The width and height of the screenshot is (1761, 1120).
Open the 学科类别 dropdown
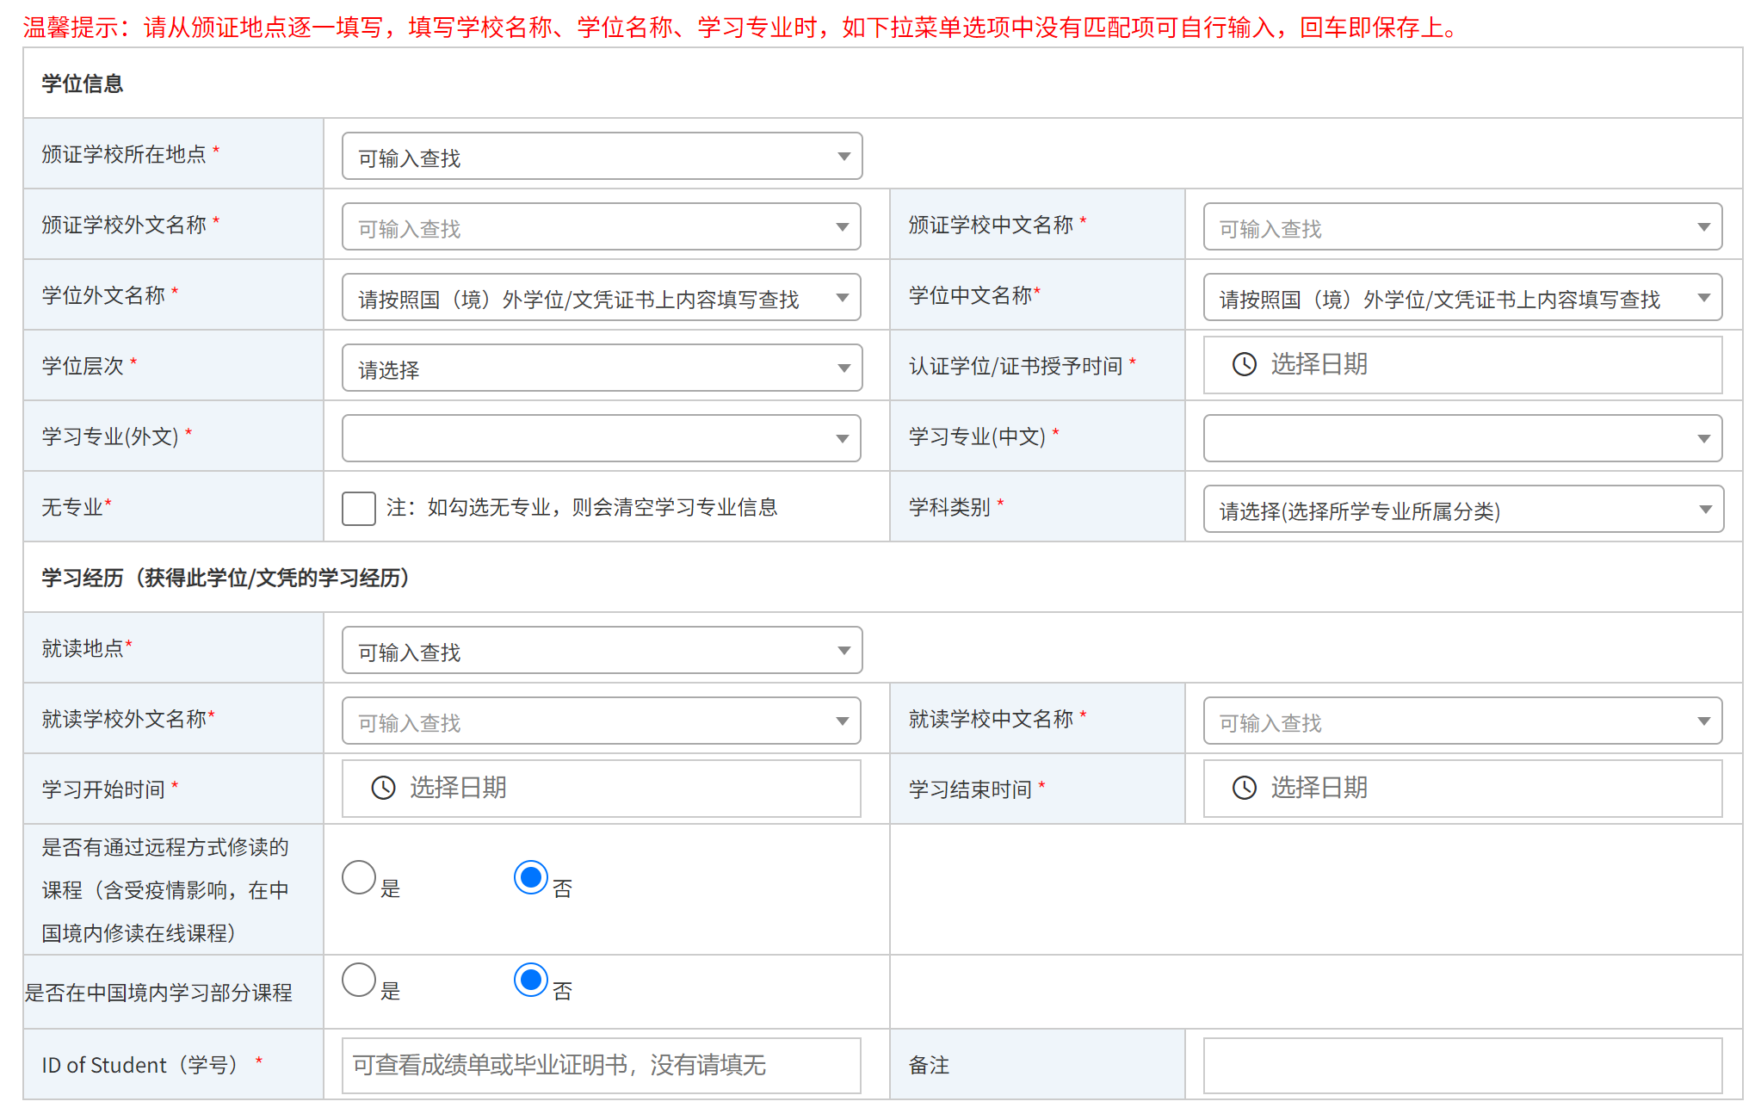(1464, 509)
